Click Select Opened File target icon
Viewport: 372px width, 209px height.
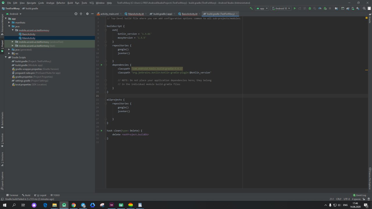76,14
